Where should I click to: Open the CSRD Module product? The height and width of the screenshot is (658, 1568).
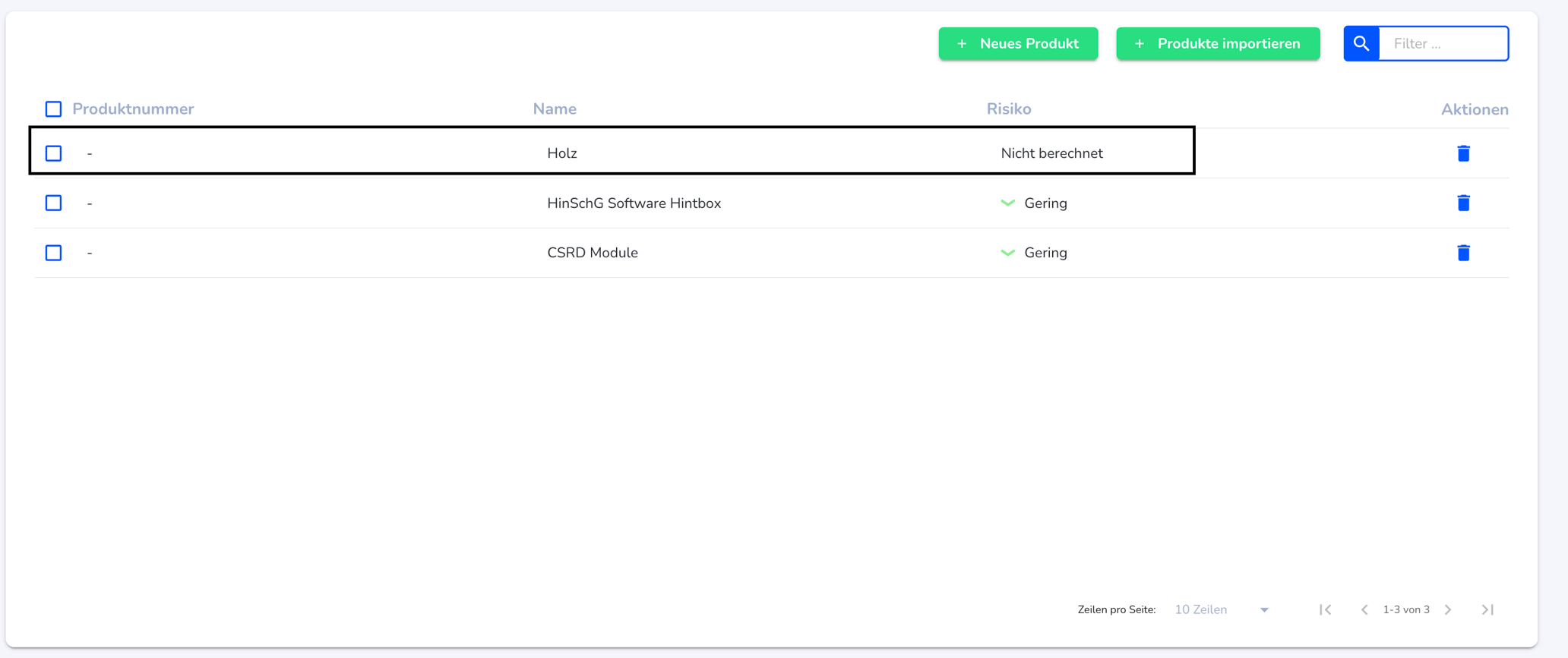click(x=593, y=253)
